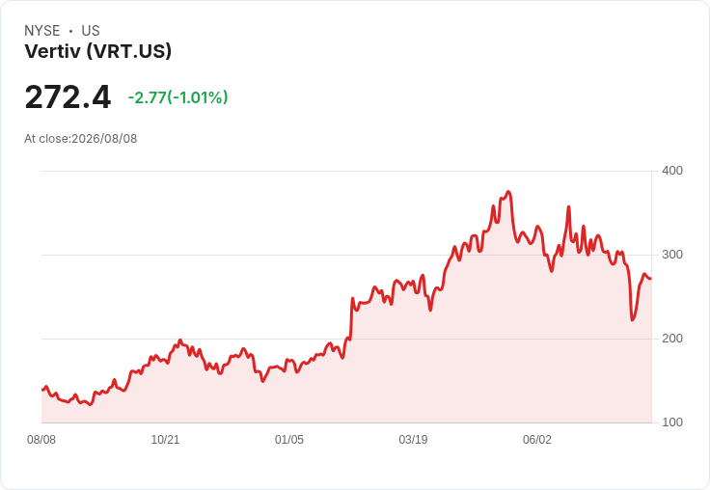Click the NYSE exchange label
Screen dimensions: 710x490
(42, 31)
